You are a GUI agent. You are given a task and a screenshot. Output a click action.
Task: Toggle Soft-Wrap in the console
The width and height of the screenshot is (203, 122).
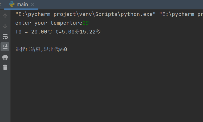click(x=5, y=36)
